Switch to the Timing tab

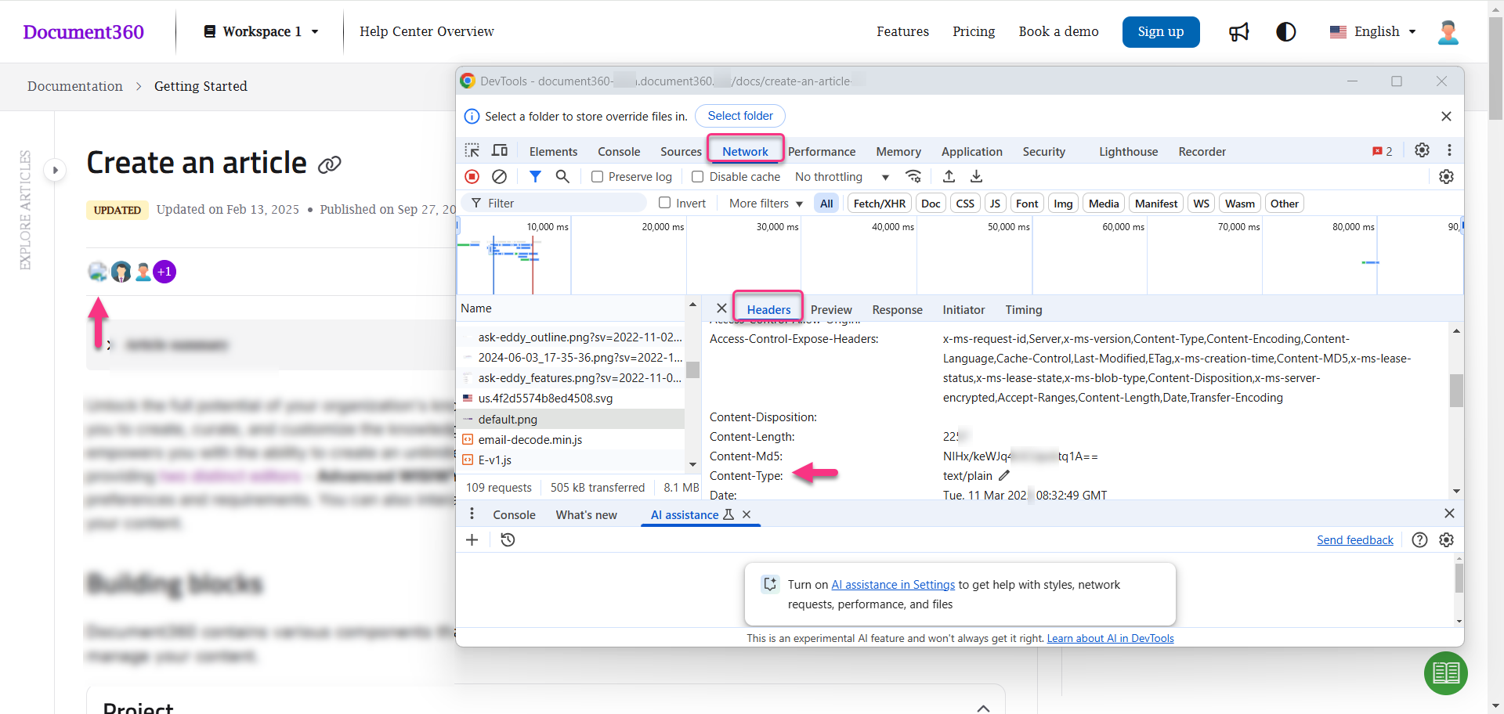[x=1024, y=310]
